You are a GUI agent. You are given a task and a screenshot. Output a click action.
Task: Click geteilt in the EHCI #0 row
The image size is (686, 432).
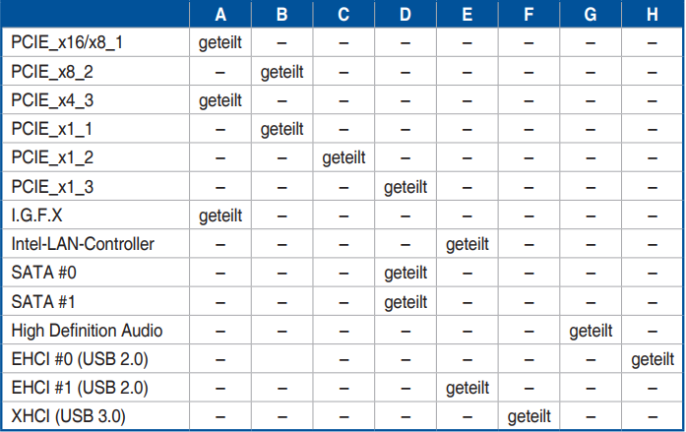pos(653,360)
